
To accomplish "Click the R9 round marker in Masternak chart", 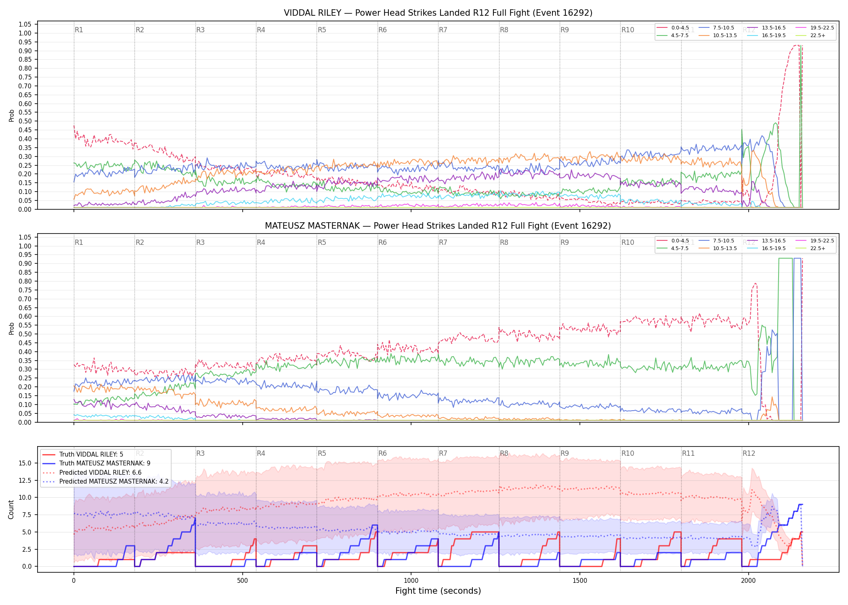I will pyautogui.click(x=565, y=242).
